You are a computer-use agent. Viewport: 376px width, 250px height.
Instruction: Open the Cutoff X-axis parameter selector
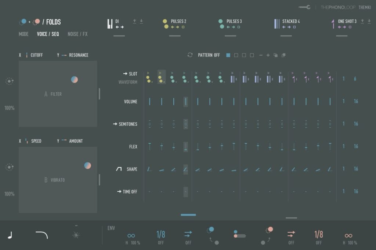[36, 55]
